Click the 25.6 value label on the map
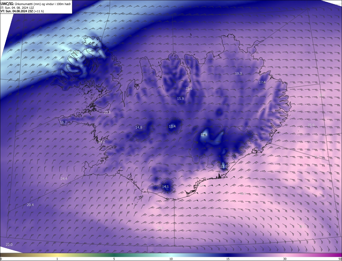Image resolution: width=342 pixels, height=261 pixels. point(189,89)
